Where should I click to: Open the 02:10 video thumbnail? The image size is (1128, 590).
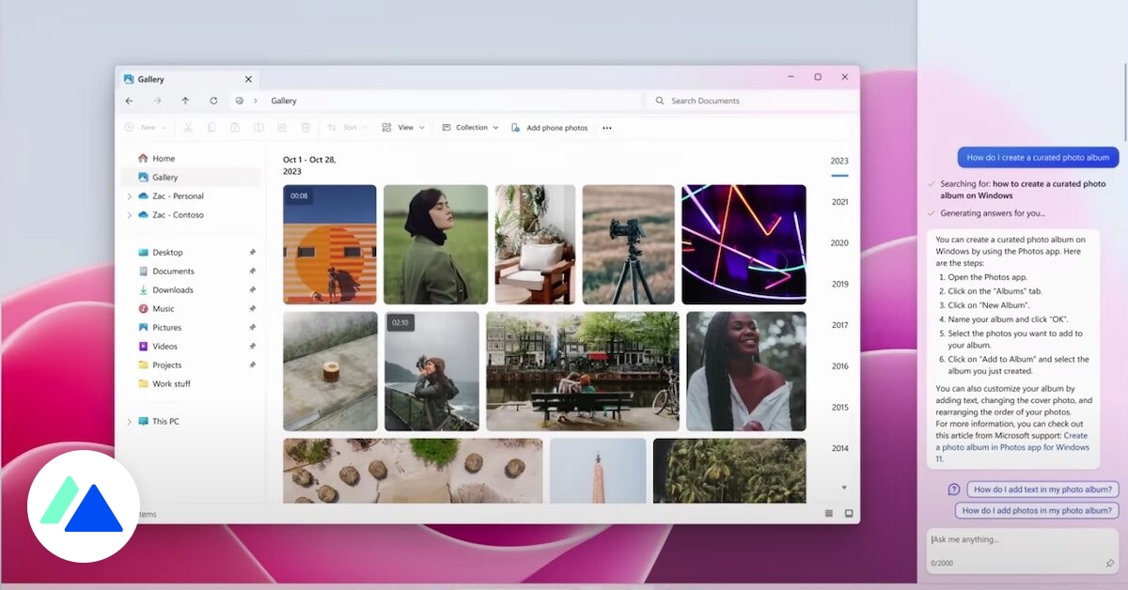click(x=431, y=371)
